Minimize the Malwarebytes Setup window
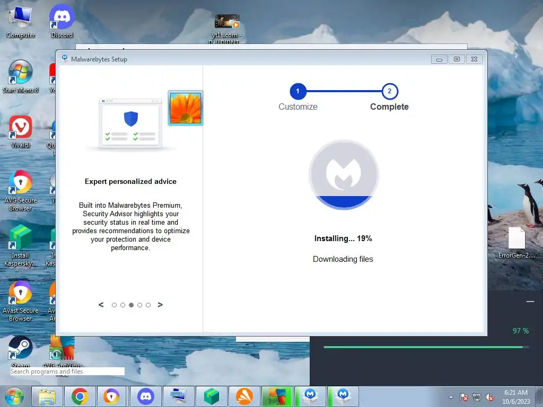543x407 pixels. click(439, 59)
